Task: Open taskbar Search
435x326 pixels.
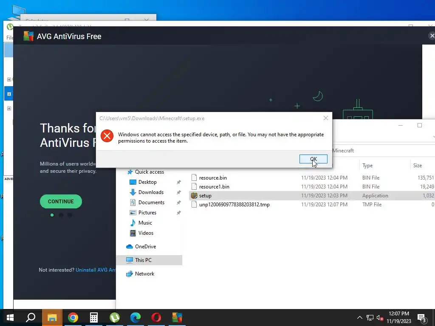Action: 31,318
